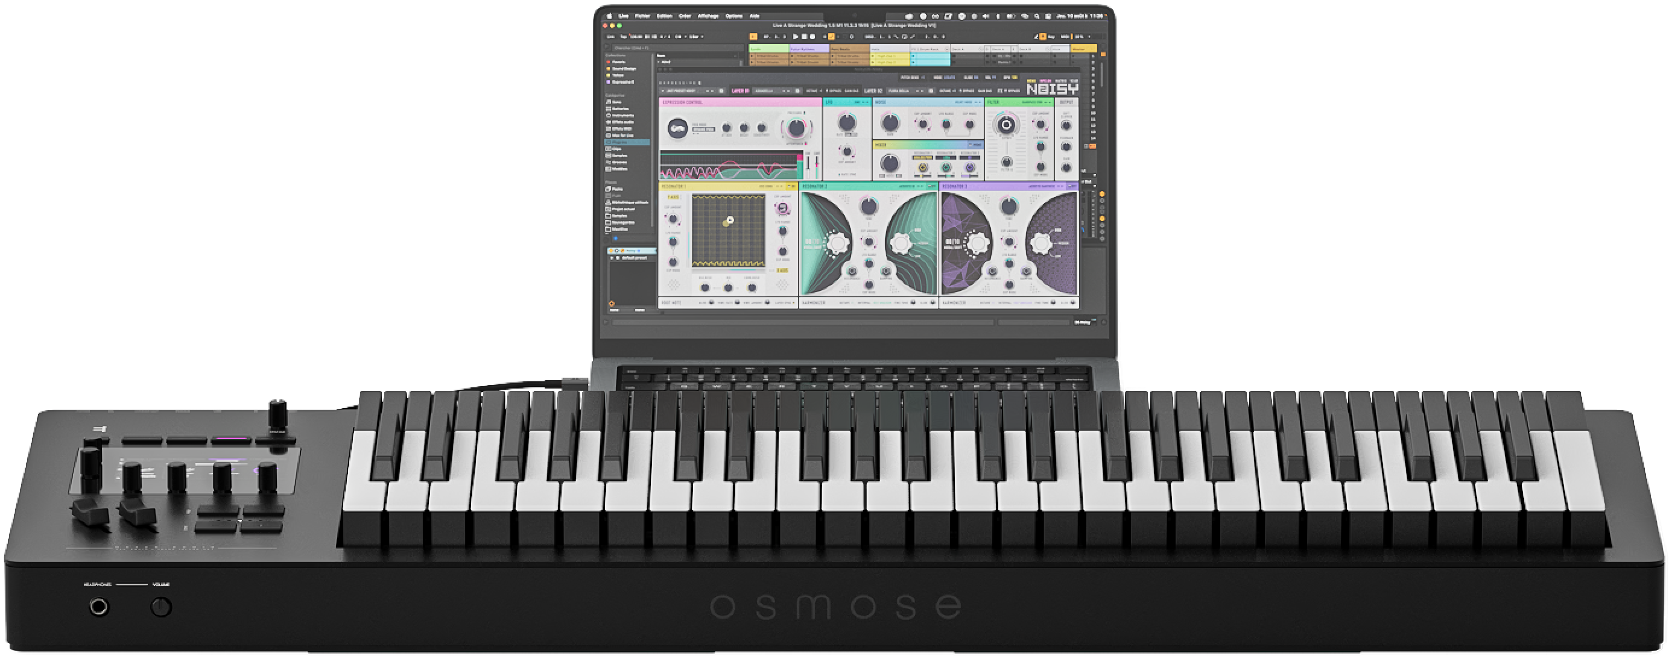
Task: Expand the default preset entry in the device panel
Action: 612,258
